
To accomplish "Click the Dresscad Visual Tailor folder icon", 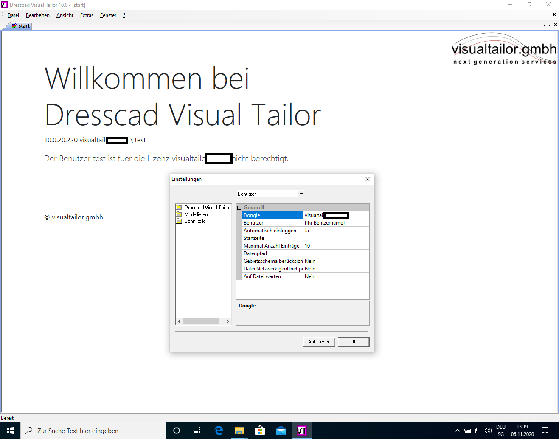I will [x=179, y=208].
